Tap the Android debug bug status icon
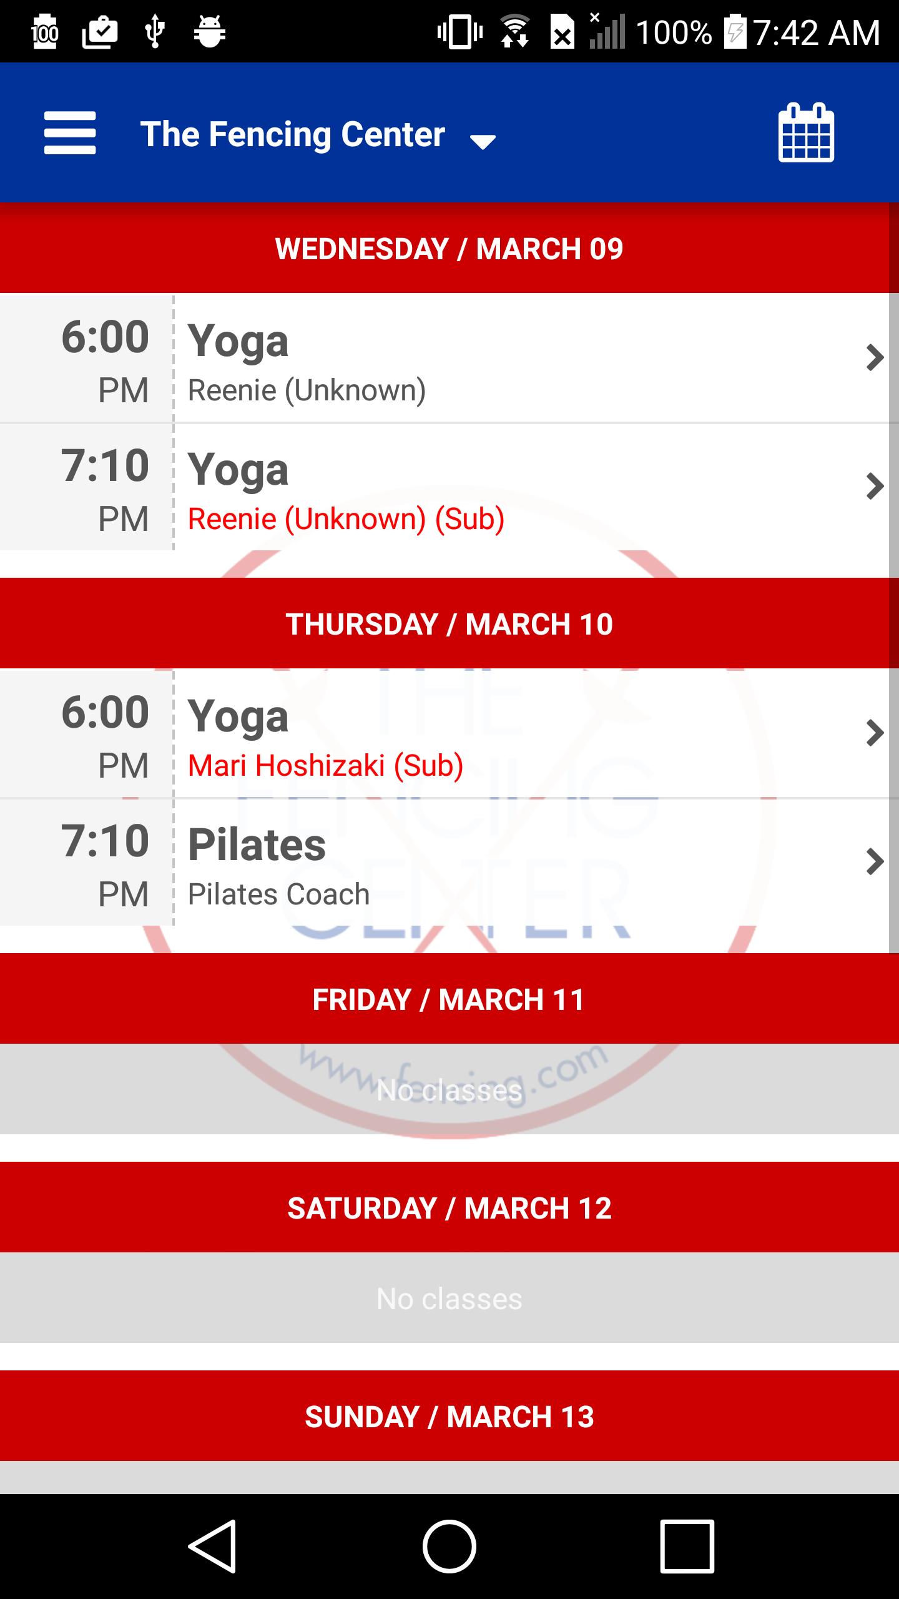The height and width of the screenshot is (1599, 899). coord(209,31)
